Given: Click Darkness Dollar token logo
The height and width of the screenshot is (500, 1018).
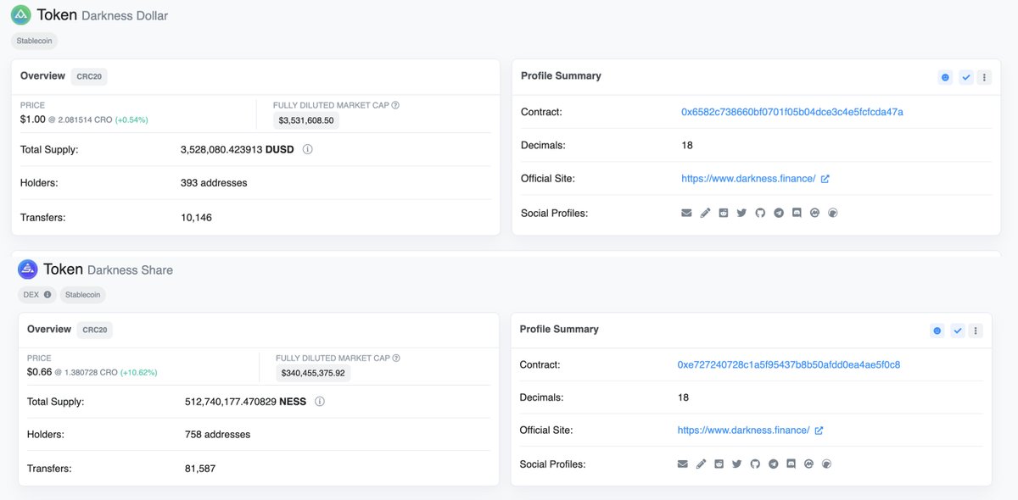Looking at the screenshot, I should (20, 14).
